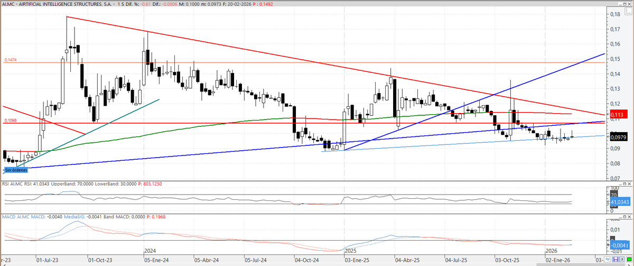Click the 'm: 0,0973' minimum value in the header
Viewport: 634px width, 266px height.
[x=211, y=4]
